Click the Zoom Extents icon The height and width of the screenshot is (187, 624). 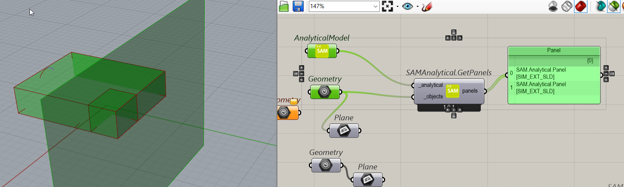click(x=388, y=6)
